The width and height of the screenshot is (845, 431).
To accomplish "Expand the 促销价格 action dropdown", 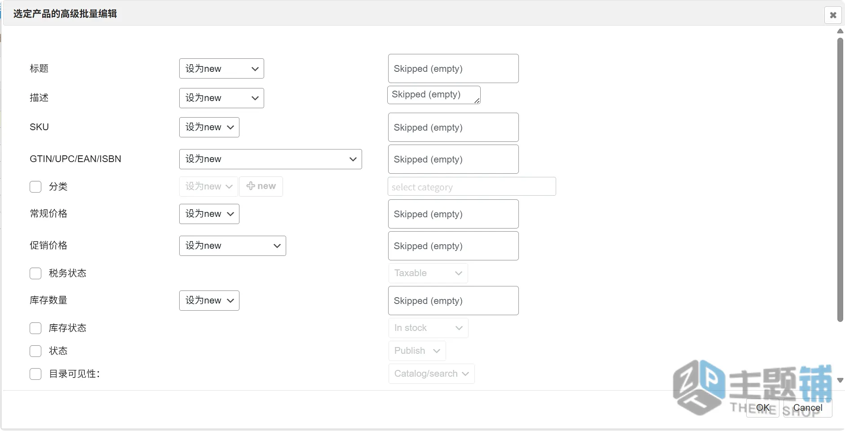I will [233, 246].
